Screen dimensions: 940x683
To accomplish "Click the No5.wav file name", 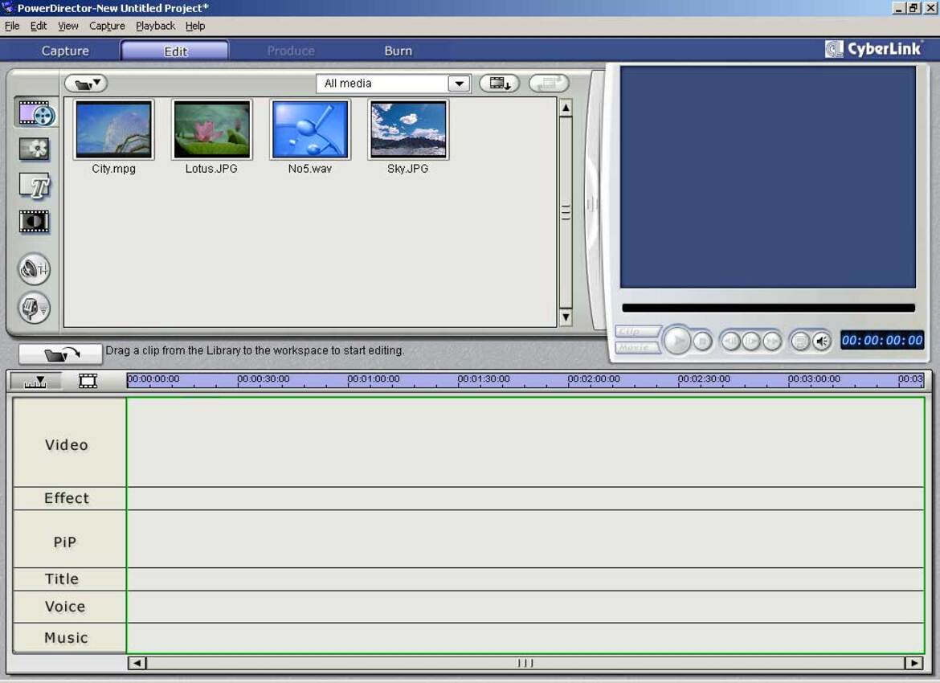I will pos(310,169).
